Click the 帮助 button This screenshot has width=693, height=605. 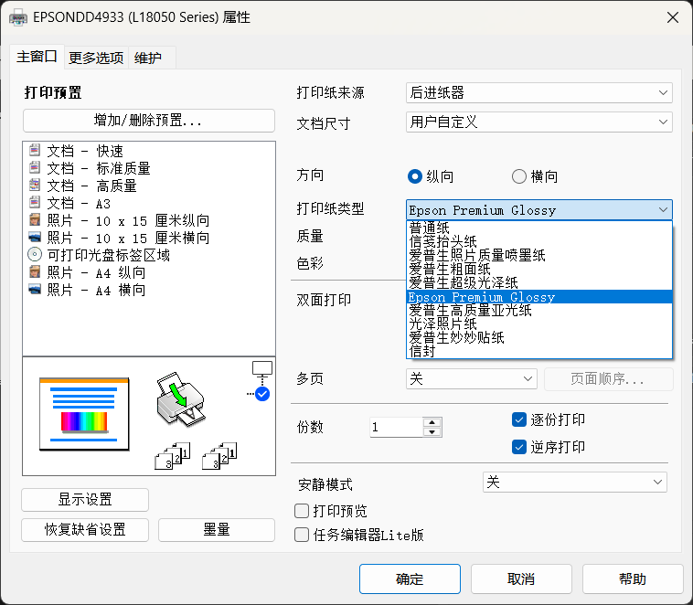pos(633,578)
